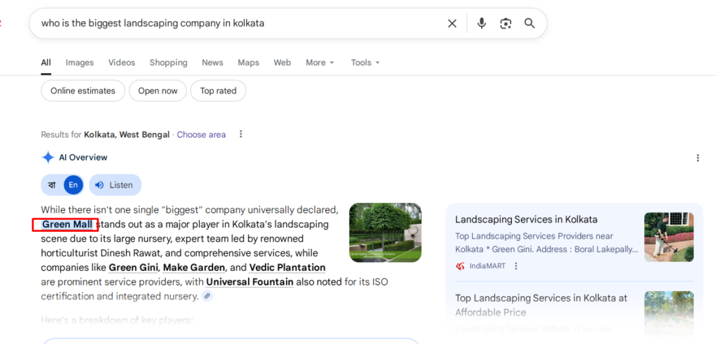Click the Vedic Plantation link
The width and height of the screenshot is (716, 344).
(x=287, y=267)
